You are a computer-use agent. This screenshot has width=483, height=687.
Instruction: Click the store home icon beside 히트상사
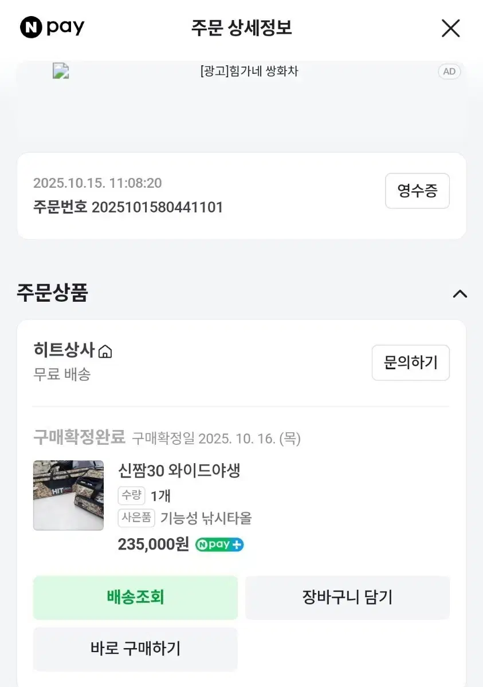click(105, 351)
